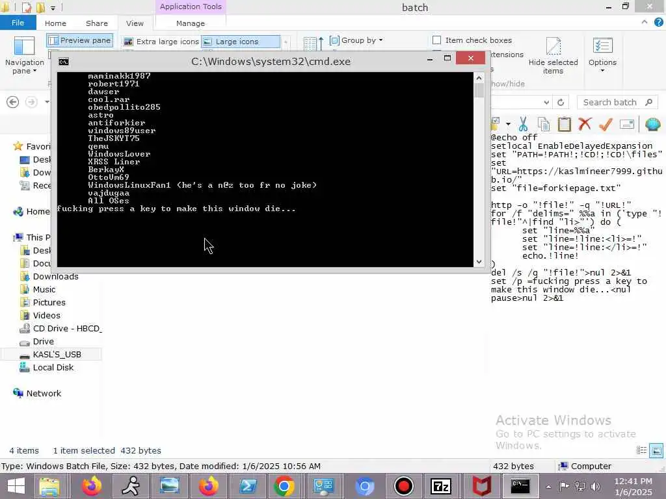Viewport: 666px width, 499px height.
Task: Click the Back arrow in Explorer
Action: (x=13, y=102)
